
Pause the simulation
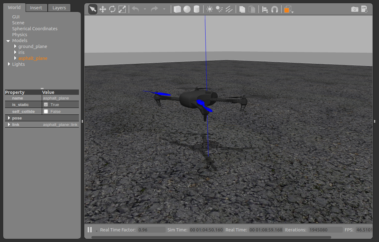point(90,230)
